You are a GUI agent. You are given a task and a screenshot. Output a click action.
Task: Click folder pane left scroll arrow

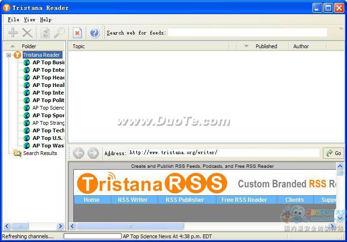tap(7, 226)
